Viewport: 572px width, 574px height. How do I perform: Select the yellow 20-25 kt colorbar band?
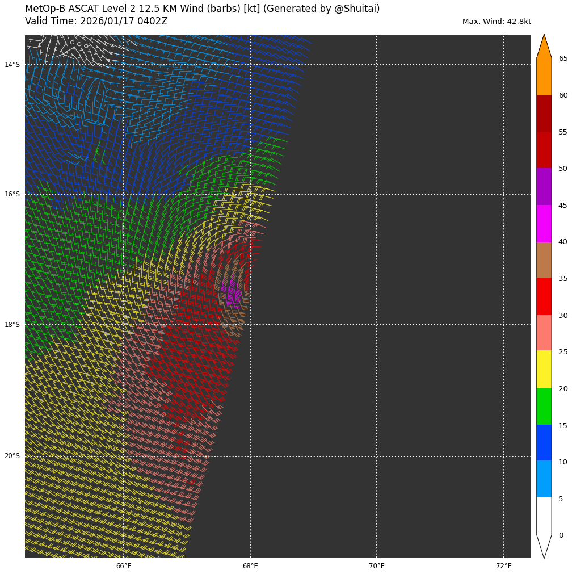point(544,369)
